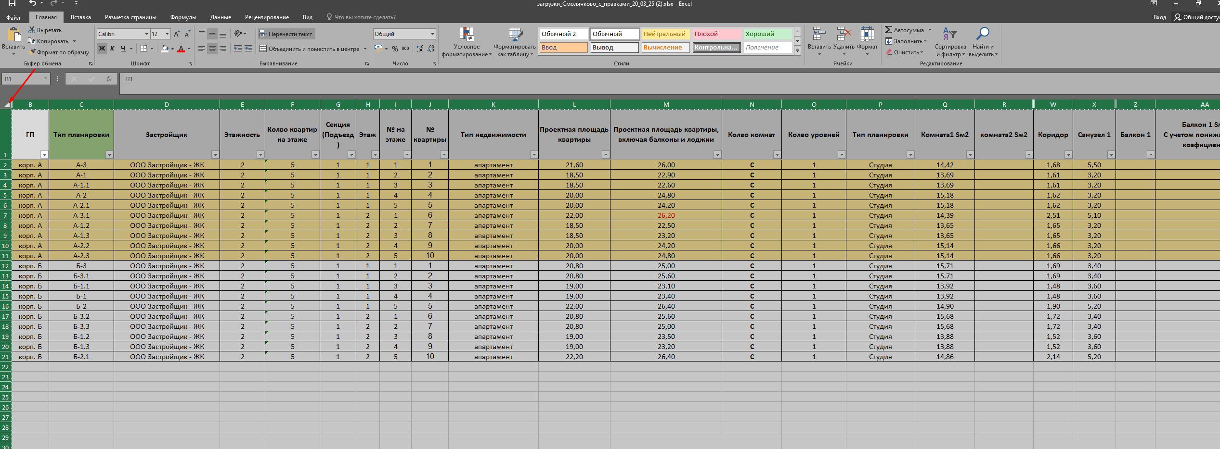Decrease indent of cell text
Screen dimensions: 1220x449
[238, 49]
